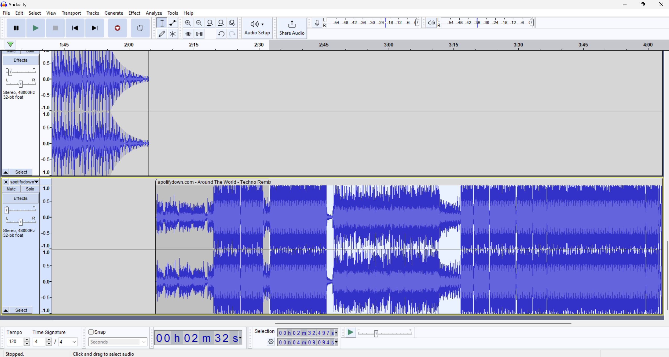Image resolution: width=669 pixels, height=357 pixels.
Task: Open the Tracks menu
Action: pos(93,13)
